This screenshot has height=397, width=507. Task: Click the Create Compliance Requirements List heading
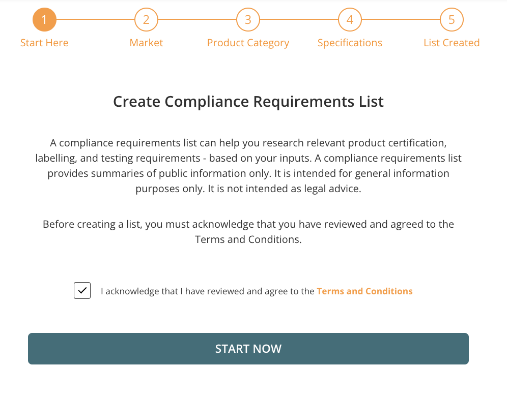pos(248,102)
